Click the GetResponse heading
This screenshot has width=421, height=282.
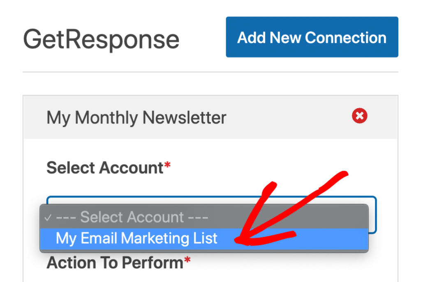(x=101, y=39)
